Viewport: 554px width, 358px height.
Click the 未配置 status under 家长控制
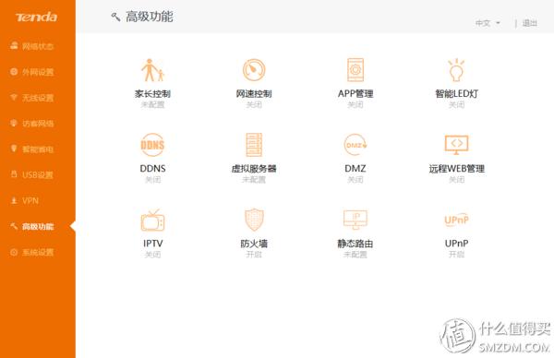tap(152, 104)
